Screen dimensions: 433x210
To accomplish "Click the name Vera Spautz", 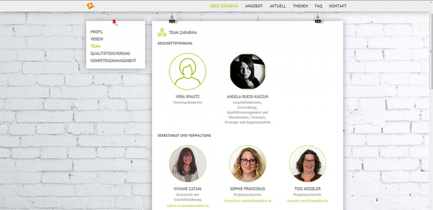I will click(188, 97).
